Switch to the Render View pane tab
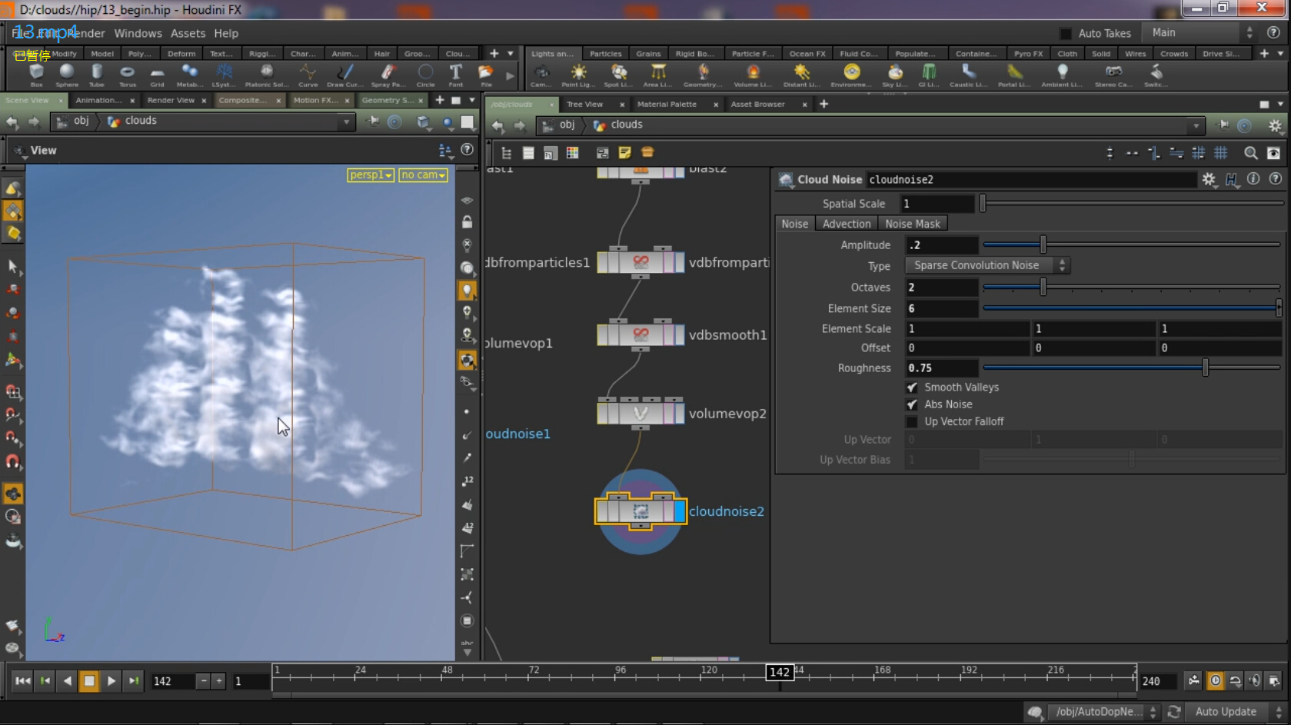The width and height of the screenshot is (1291, 725). [171, 100]
